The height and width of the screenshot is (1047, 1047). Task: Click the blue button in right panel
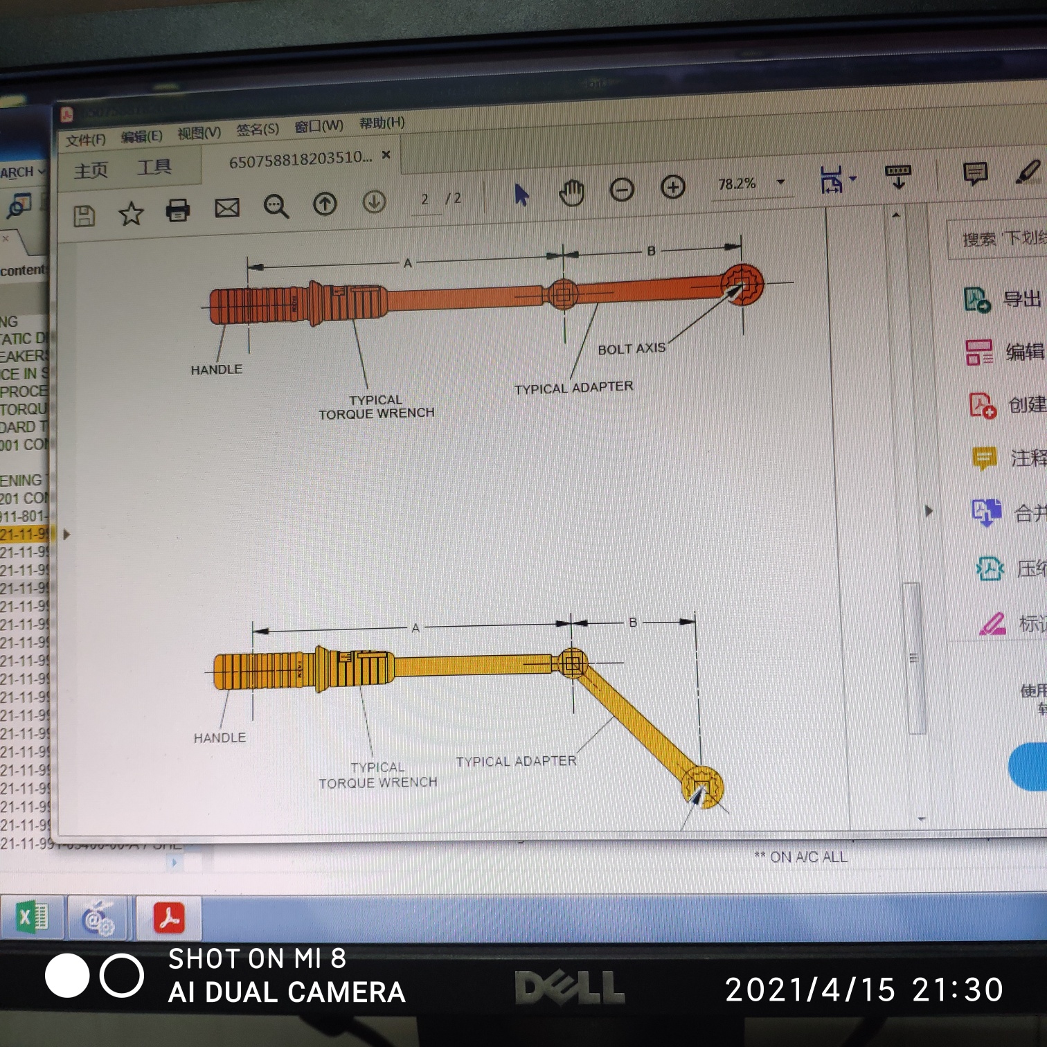[1028, 766]
